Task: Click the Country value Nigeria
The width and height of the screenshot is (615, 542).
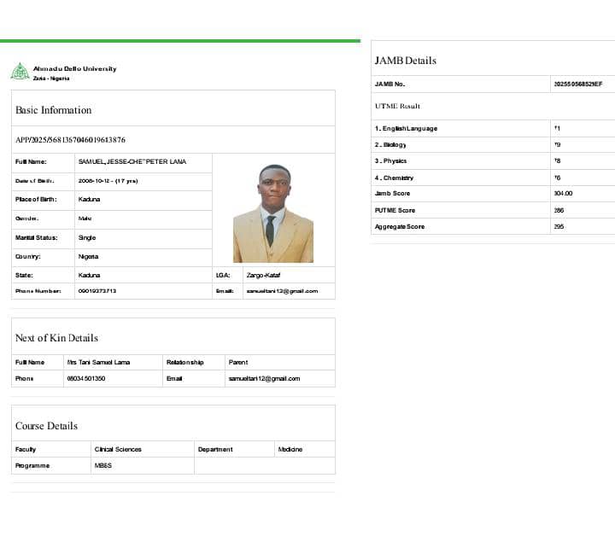Action: click(89, 256)
